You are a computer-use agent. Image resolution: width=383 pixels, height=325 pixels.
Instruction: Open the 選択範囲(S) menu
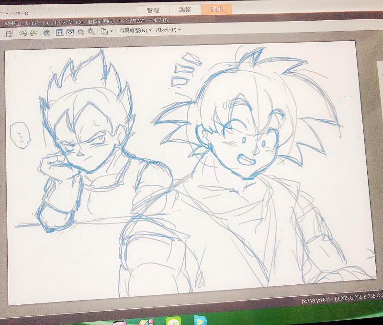(x=101, y=22)
